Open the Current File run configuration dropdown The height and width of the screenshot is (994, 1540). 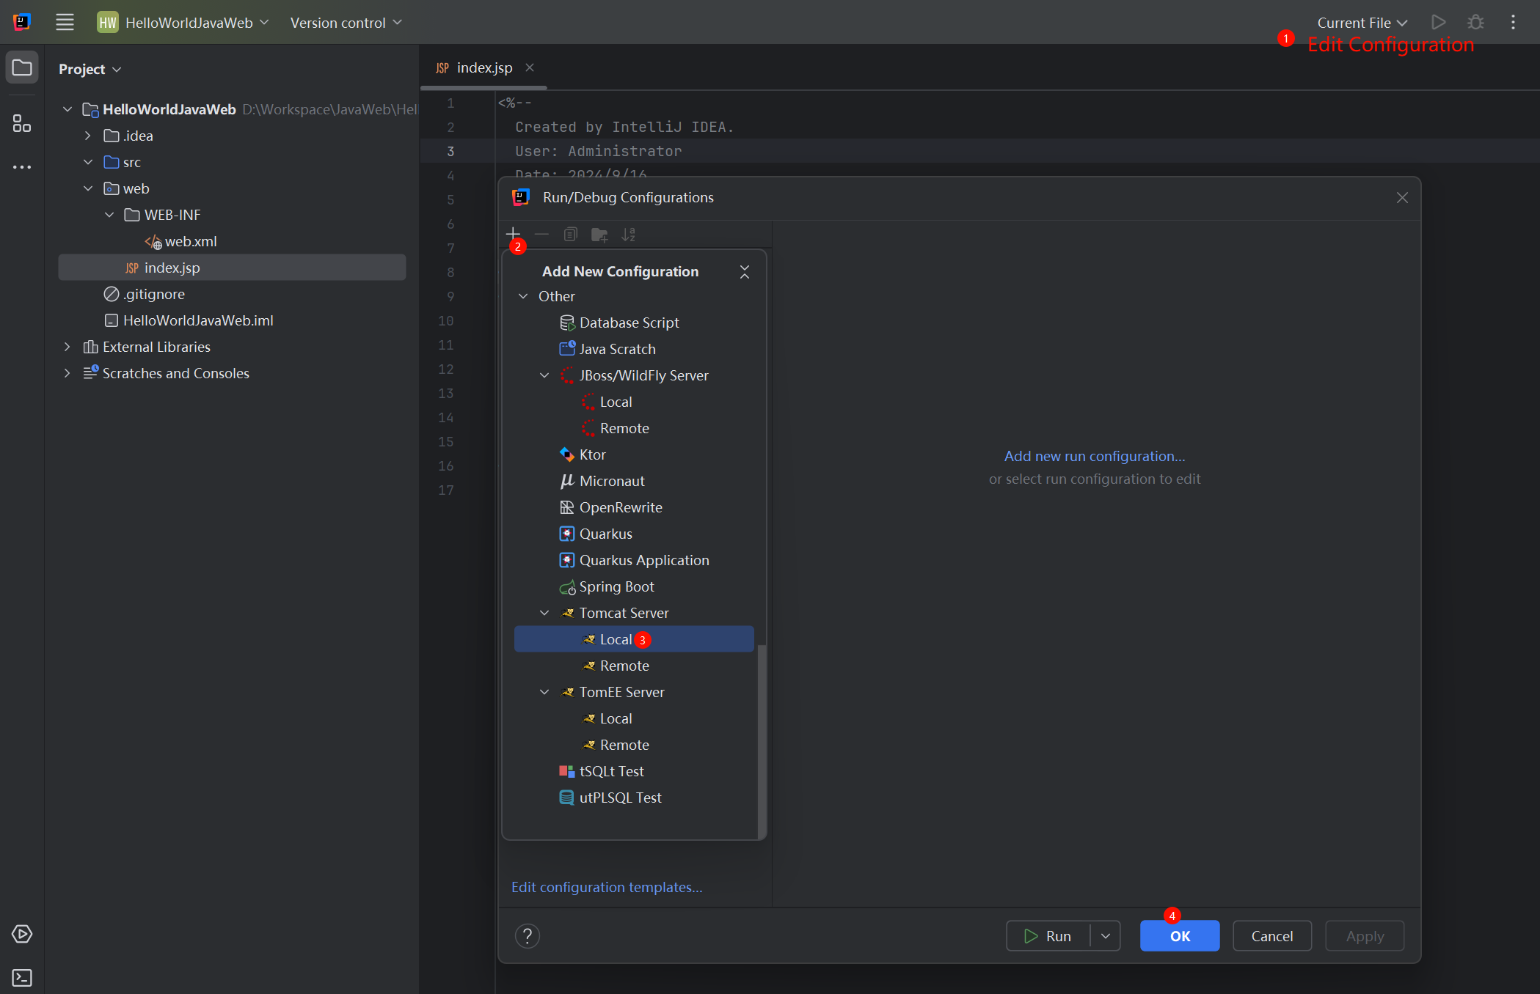coord(1362,23)
